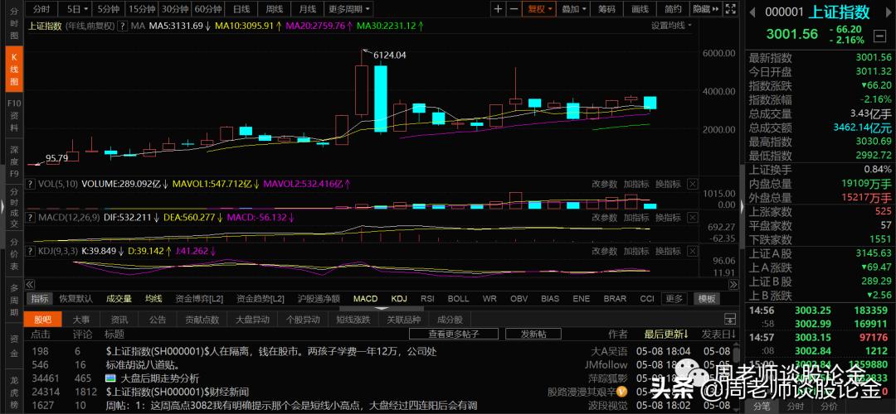Open 复权 dropdown
Screen dimensions: 896x414
(x=539, y=8)
